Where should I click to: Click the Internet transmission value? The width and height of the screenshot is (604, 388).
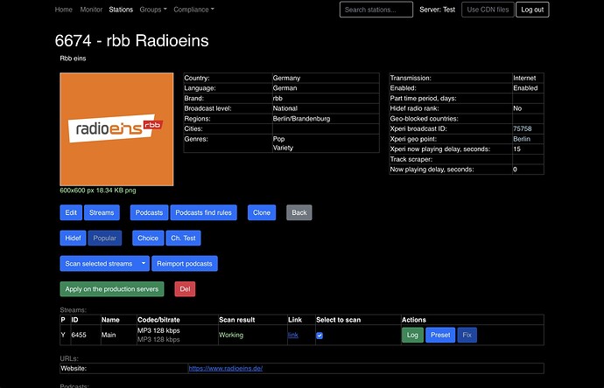coord(524,78)
